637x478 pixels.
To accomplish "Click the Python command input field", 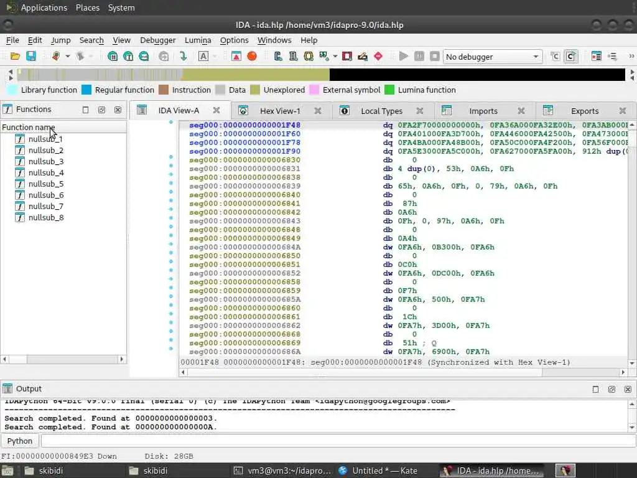I will tap(338, 441).
